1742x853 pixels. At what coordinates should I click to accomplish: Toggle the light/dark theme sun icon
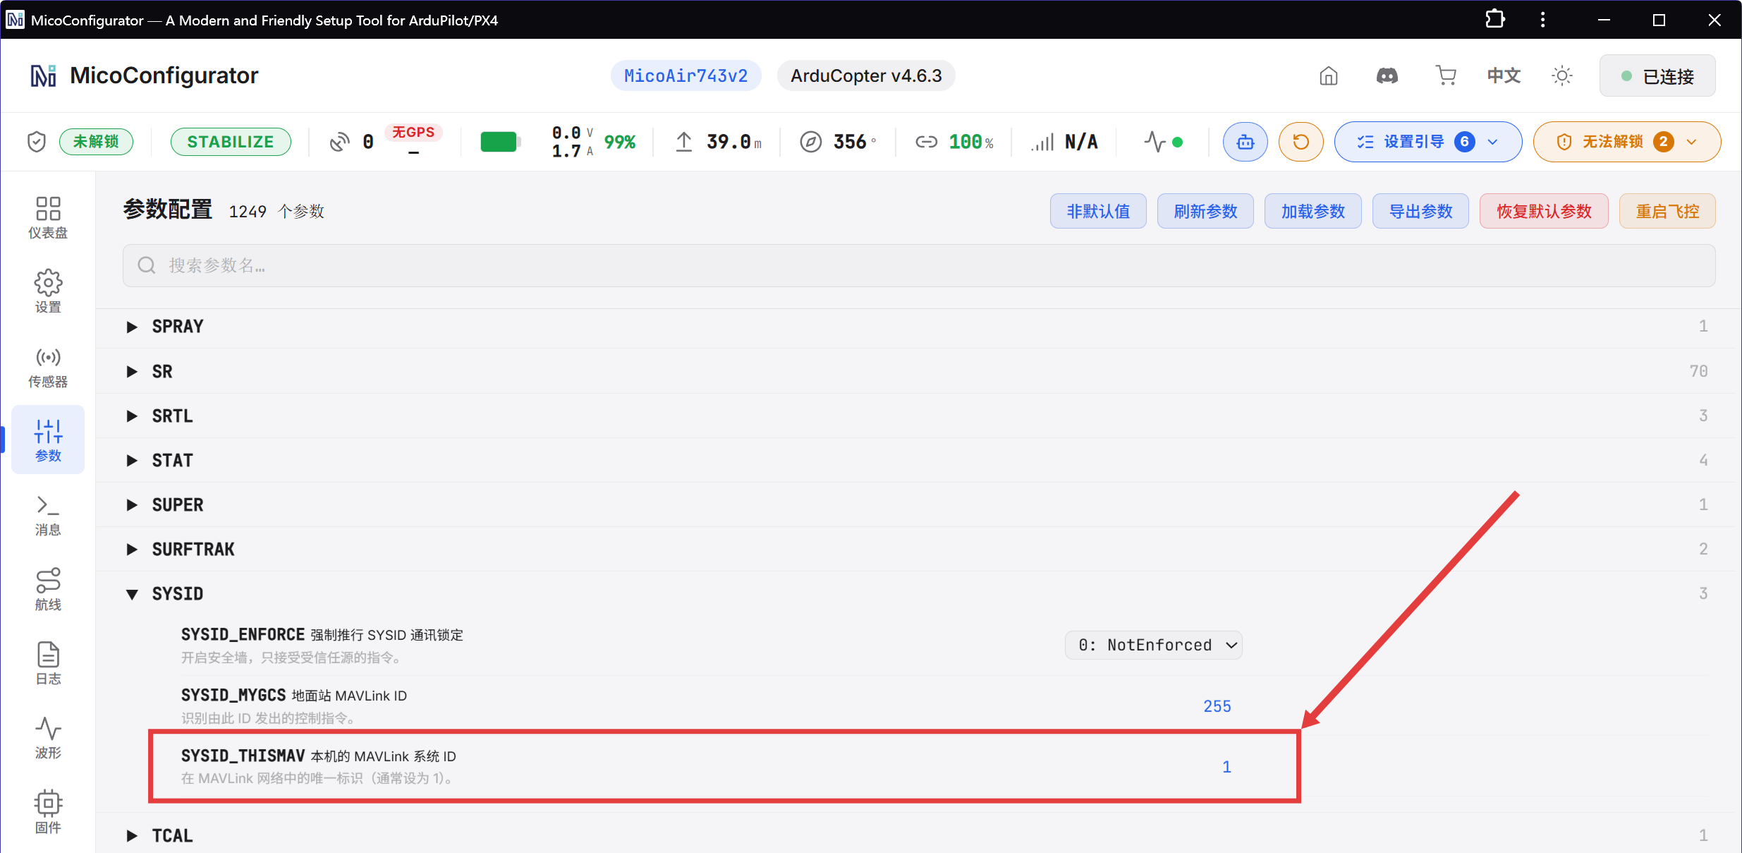(x=1562, y=75)
